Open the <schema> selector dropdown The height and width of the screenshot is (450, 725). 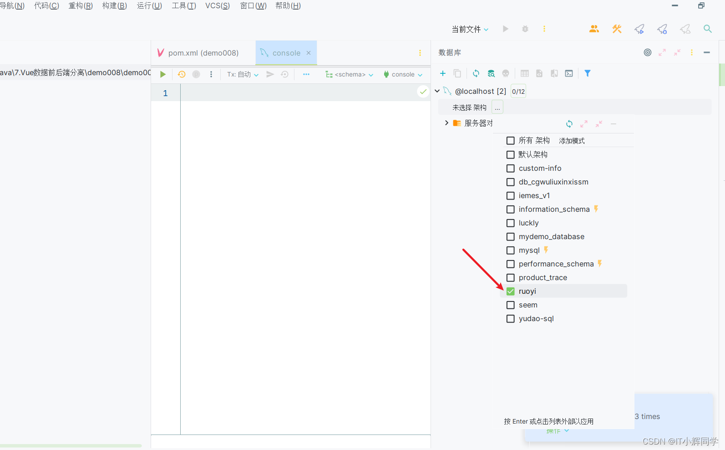pyautogui.click(x=350, y=74)
